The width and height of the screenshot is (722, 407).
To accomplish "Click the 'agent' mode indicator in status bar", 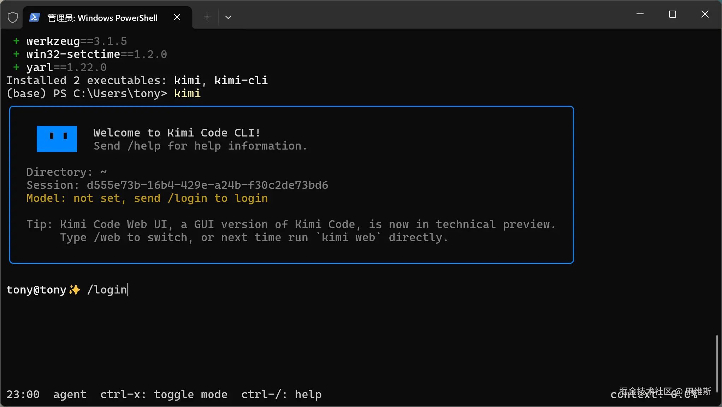I will [x=70, y=395].
